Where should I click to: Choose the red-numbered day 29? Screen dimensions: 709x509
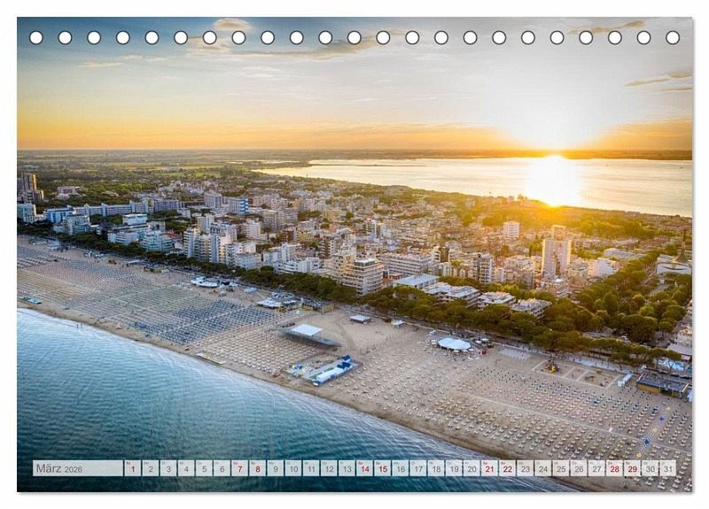coord(632,468)
